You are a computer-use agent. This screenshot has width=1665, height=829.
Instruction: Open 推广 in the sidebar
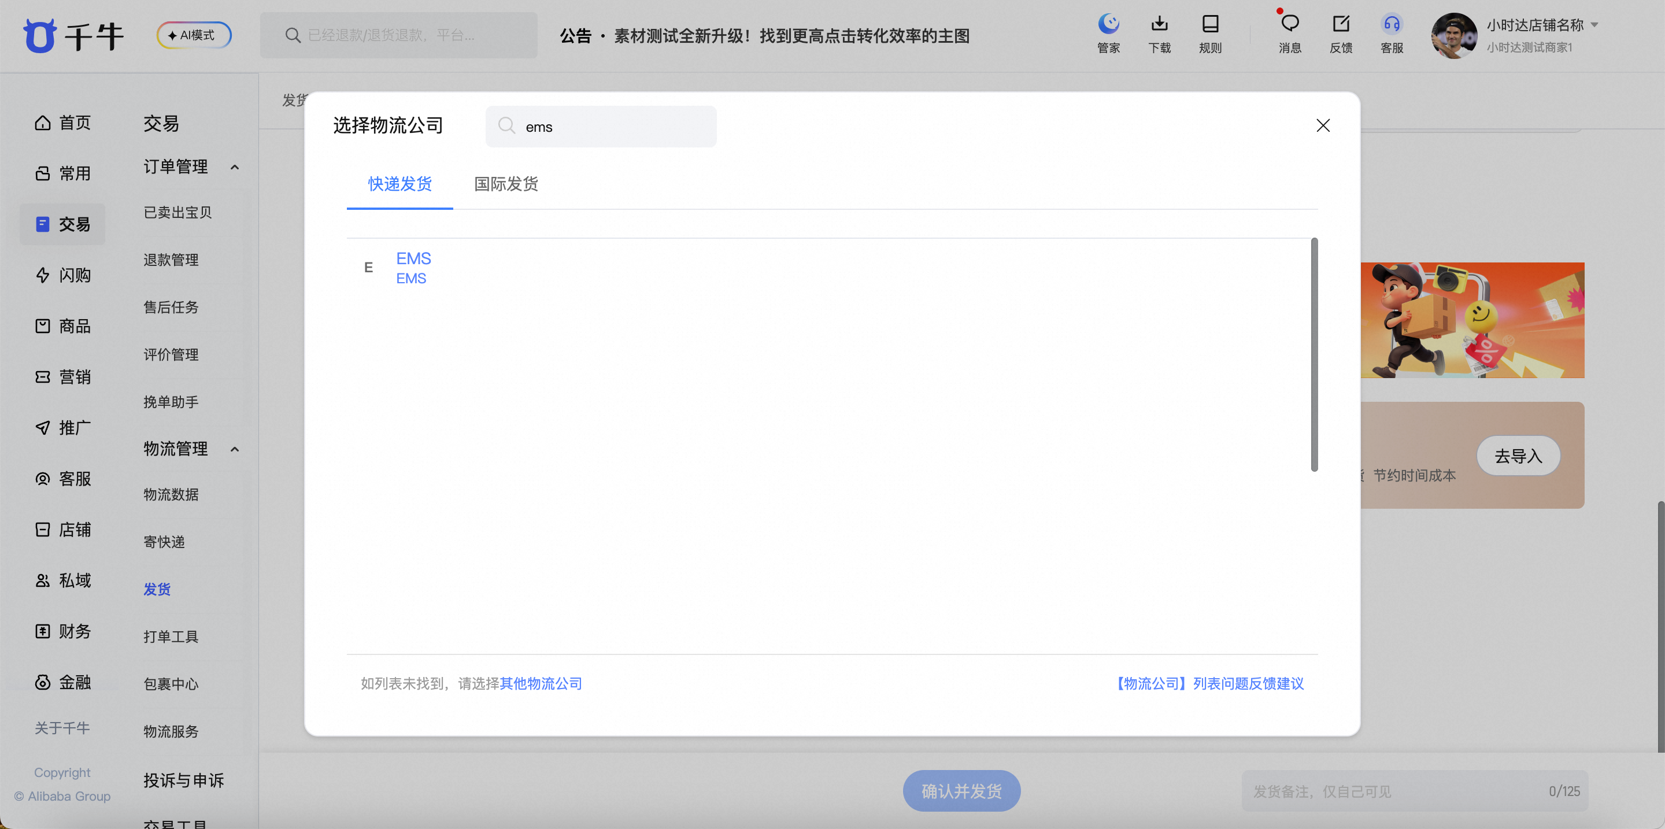62,428
